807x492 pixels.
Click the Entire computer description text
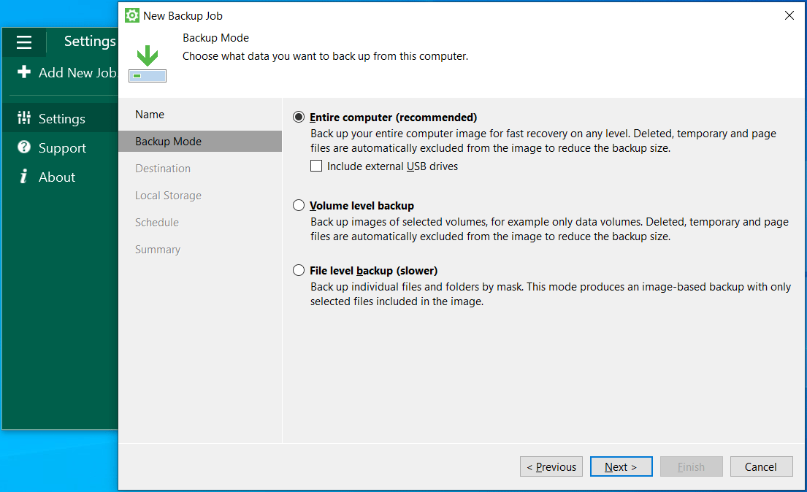(x=543, y=140)
